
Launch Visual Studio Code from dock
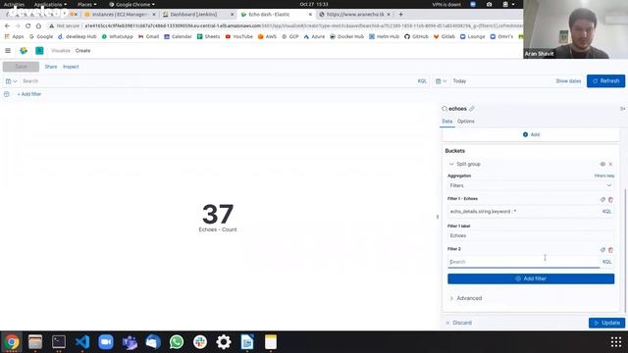(x=82, y=342)
